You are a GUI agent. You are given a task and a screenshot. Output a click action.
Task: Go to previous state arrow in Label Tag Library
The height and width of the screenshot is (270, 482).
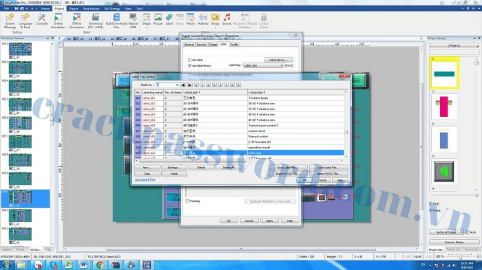tap(183, 85)
